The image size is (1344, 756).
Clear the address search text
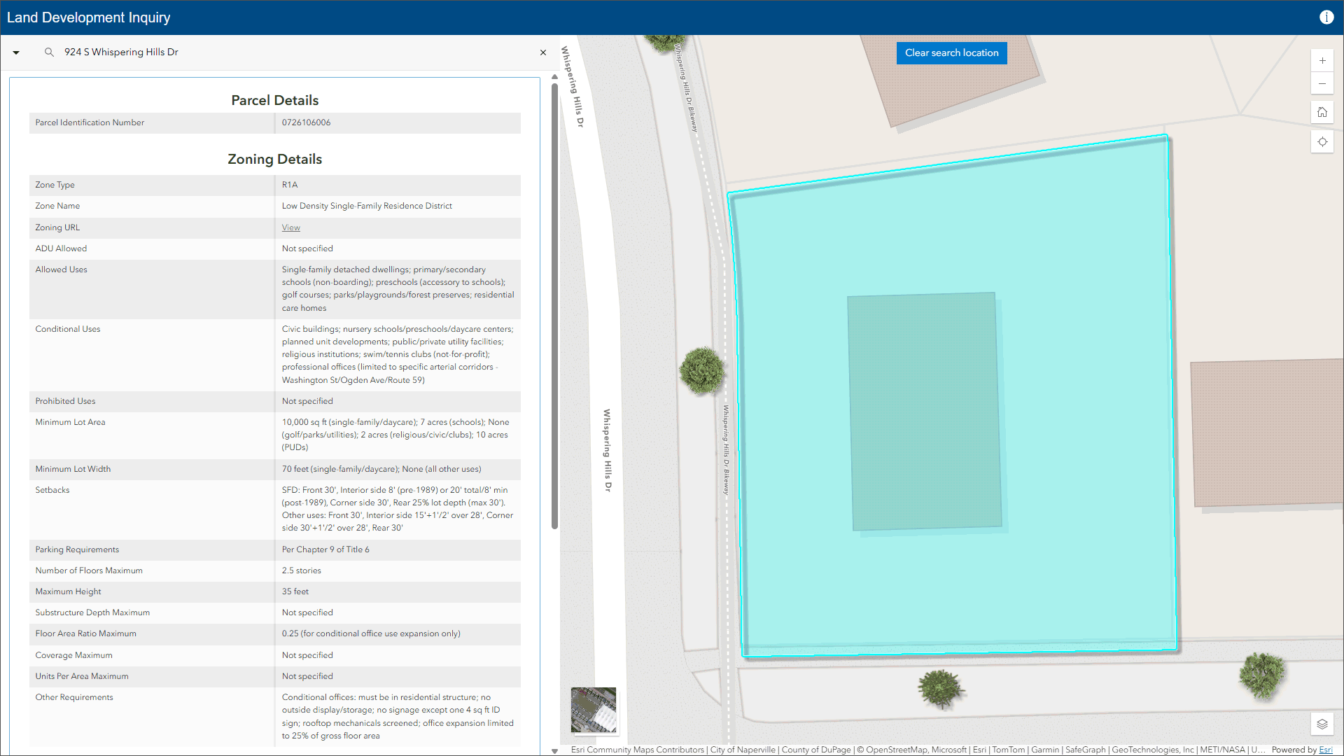pos(542,52)
